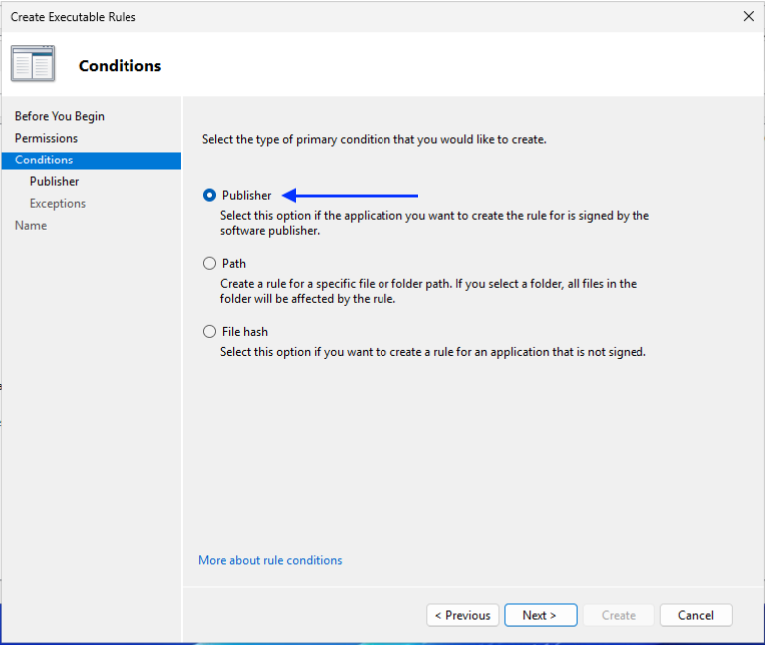This screenshot has height=645, width=765.
Task: Go to the Name step
Action: (31, 225)
